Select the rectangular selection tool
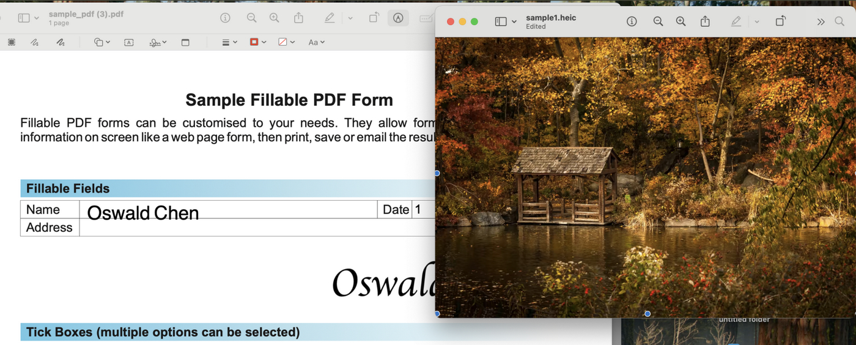The width and height of the screenshot is (856, 345). [x=12, y=42]
